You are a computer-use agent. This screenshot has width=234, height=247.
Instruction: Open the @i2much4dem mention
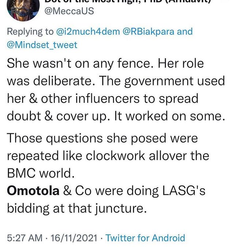[x=87, y=32]
